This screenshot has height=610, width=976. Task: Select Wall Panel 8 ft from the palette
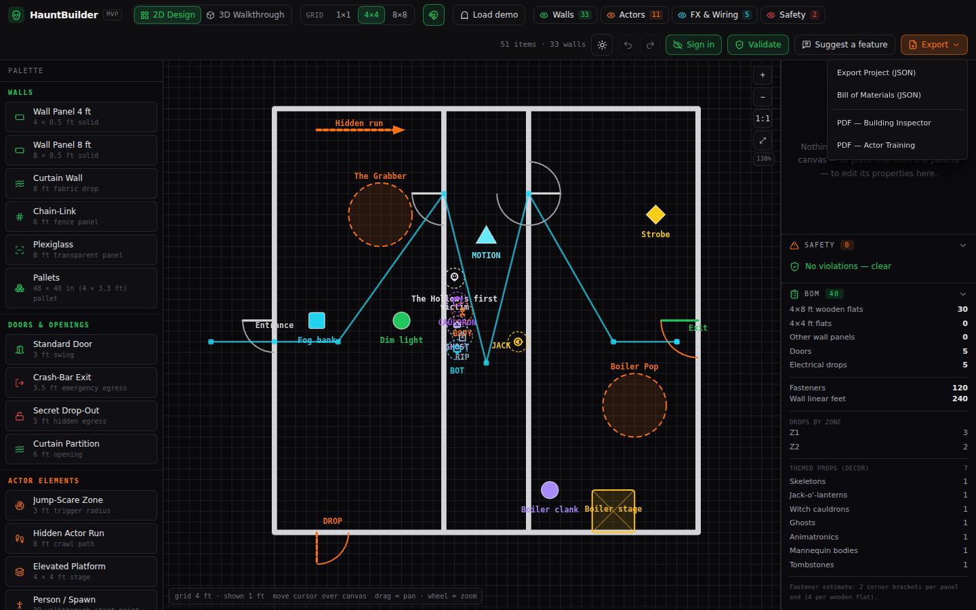tap(81, 150)
